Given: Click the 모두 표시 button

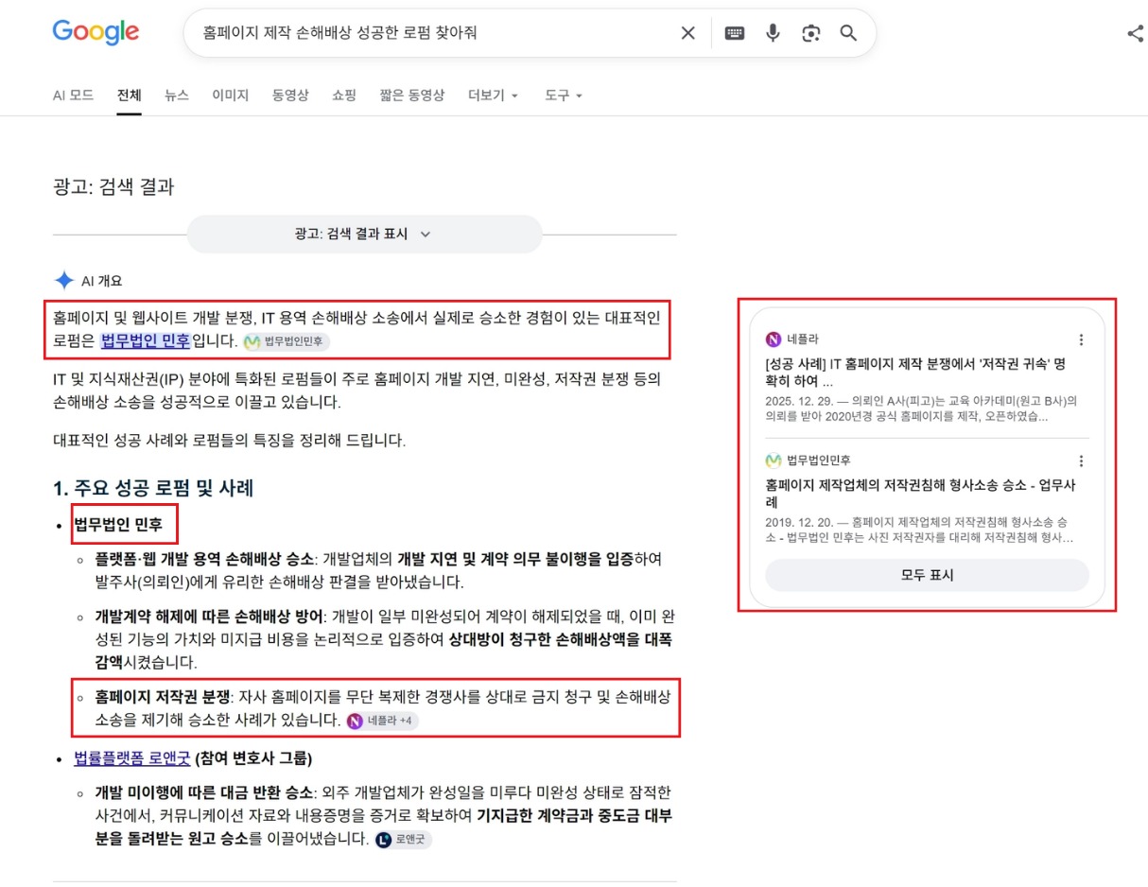Looking at the screenshot, I should click(x=927, y=575).
